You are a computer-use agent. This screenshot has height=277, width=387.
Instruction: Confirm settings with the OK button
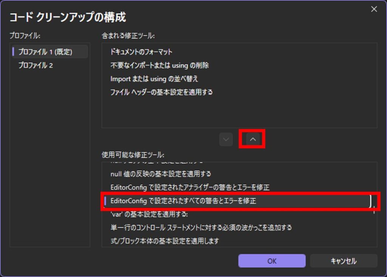(x=272, y=261)
